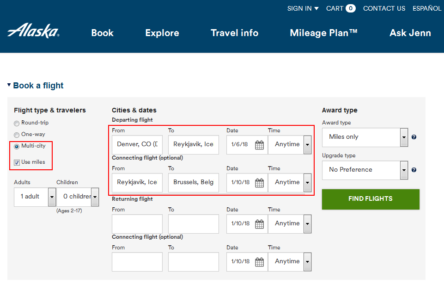
Task: Click the departing To field Reykjavik
Action: 194,145
